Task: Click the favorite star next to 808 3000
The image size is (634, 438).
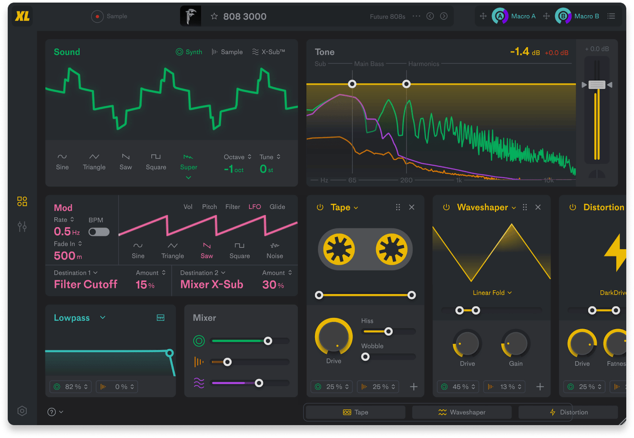Action: click(x=214, y=16)
